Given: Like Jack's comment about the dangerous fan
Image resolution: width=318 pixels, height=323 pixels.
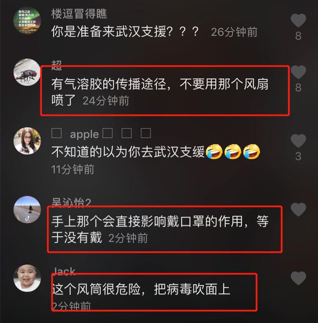Looking at the screenshot, I should [298, 278].
